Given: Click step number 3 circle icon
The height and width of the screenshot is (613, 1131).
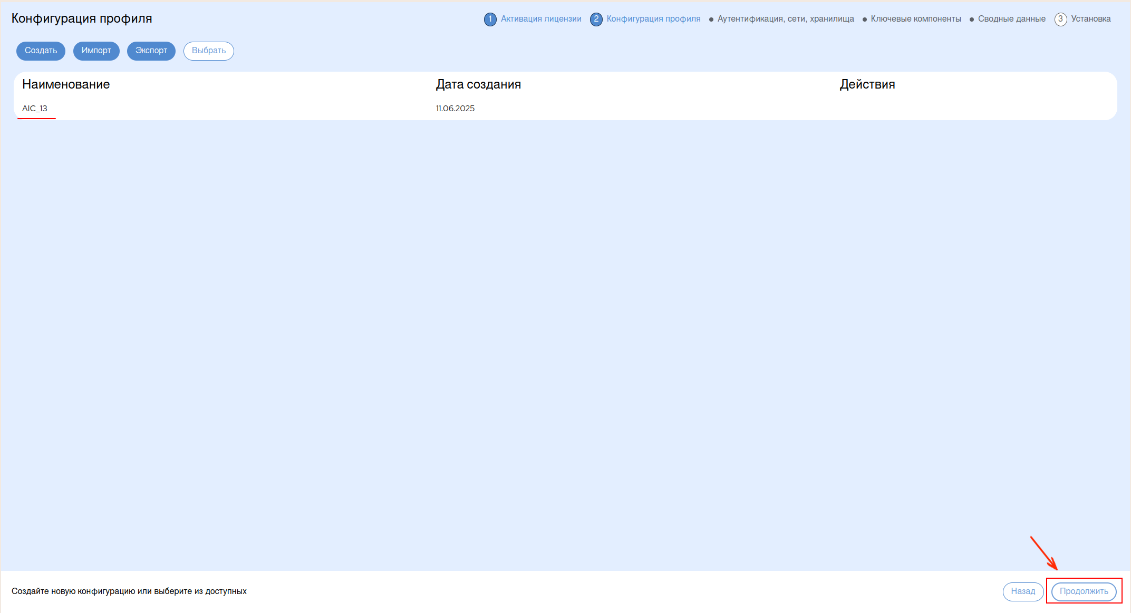Looking at the screenshot, I should click(x=1061, y=20).
